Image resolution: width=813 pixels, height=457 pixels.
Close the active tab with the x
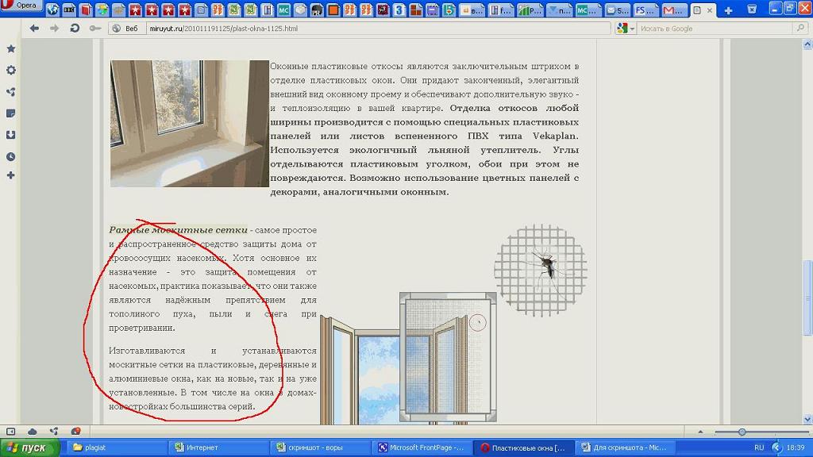[710, 10]
